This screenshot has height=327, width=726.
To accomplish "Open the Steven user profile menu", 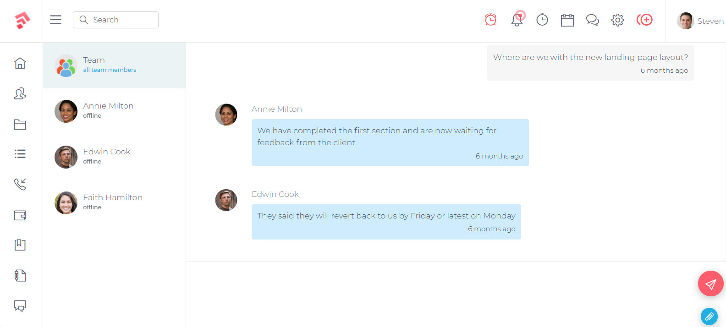I will tap(700, 21).
